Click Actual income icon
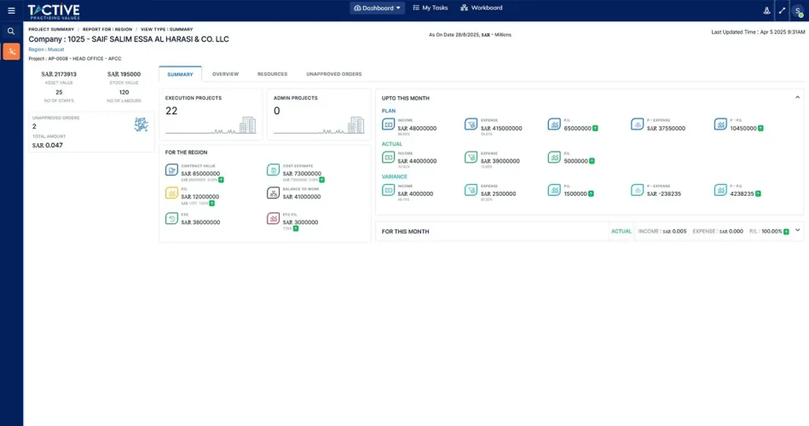This screenshot has width=809, height=426. tap(389, 158)
